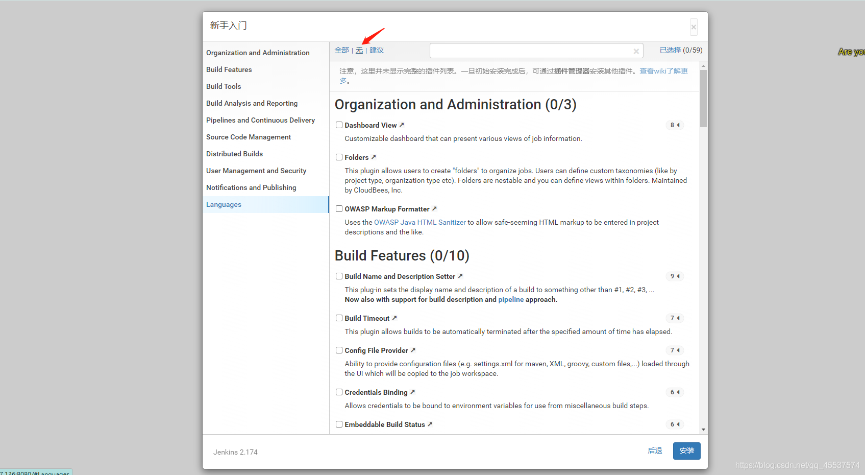Jump to Distributed Builds category
The image size is (865, 475).
[x=265, y=154]
